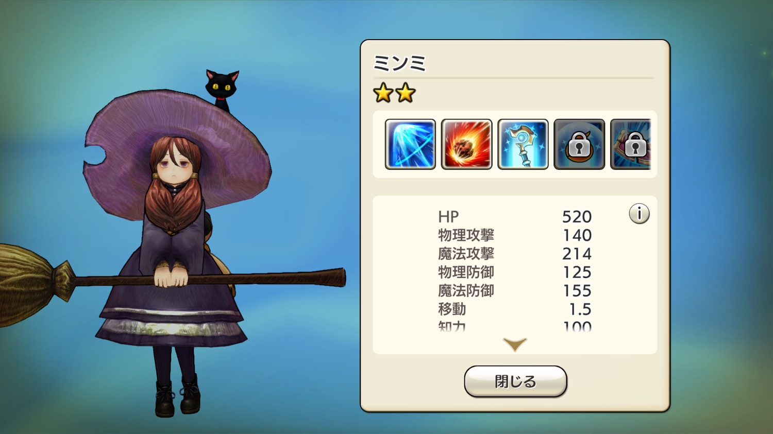The image size is (773, 434).
Task: Select the 物理攻撃 stat row
Action: (x=515, y=235)
